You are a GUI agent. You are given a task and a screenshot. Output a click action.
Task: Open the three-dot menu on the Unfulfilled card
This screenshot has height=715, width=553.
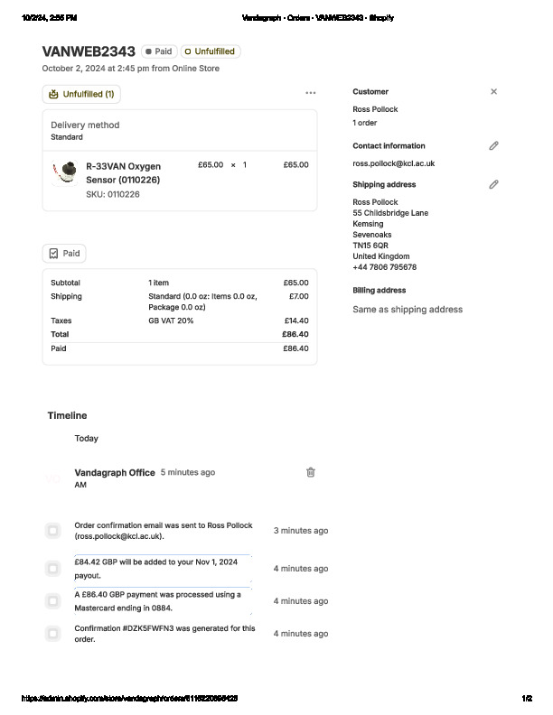(x=311, y=93)
